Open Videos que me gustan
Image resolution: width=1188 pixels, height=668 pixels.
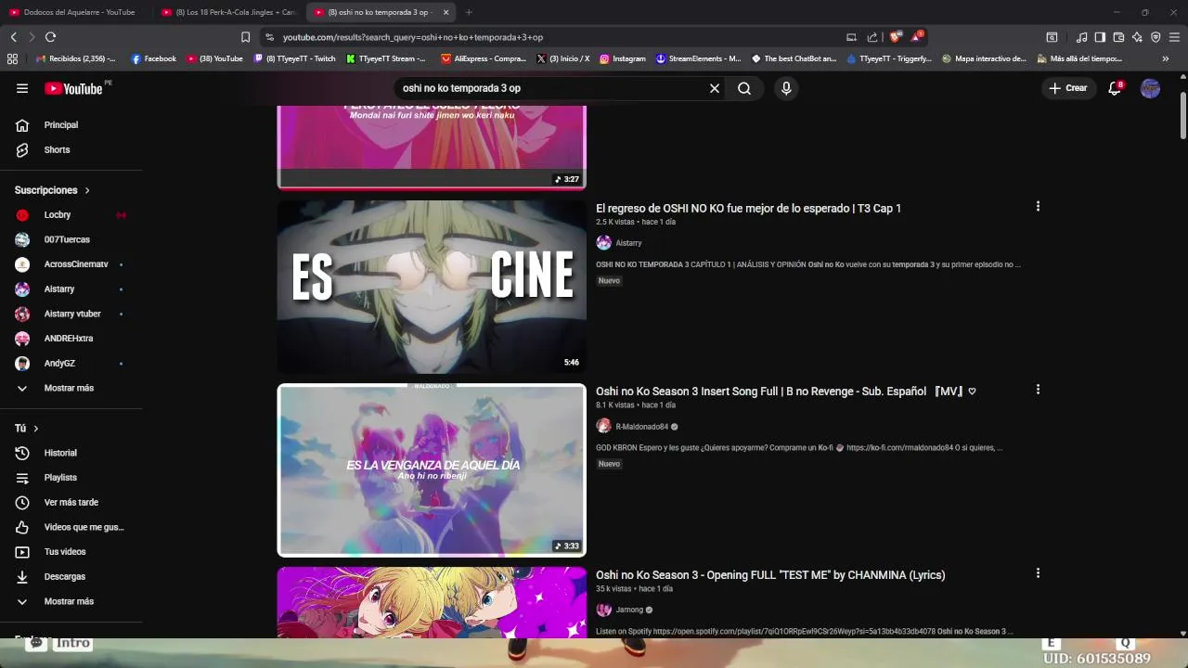[72, 527]
